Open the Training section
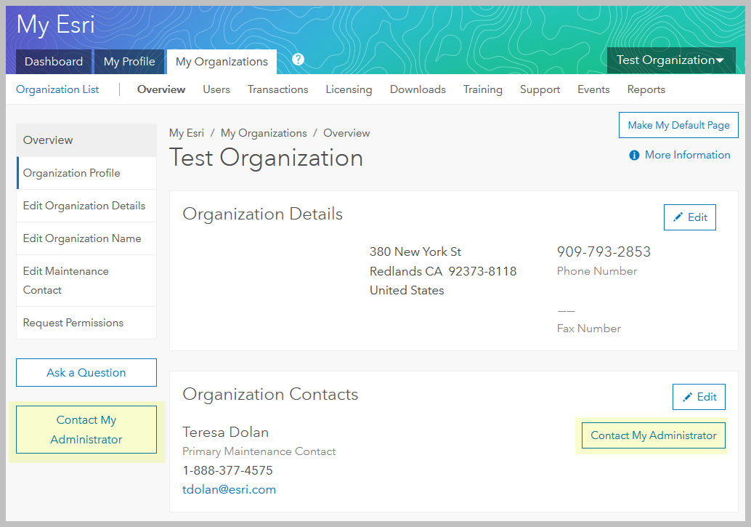The height and width of the screenshot is (527, 751). 483,89
